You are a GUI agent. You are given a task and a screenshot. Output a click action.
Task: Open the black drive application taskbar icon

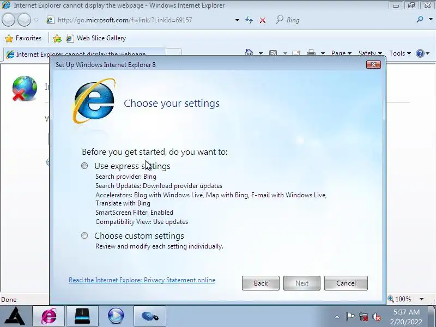point(82,316)
